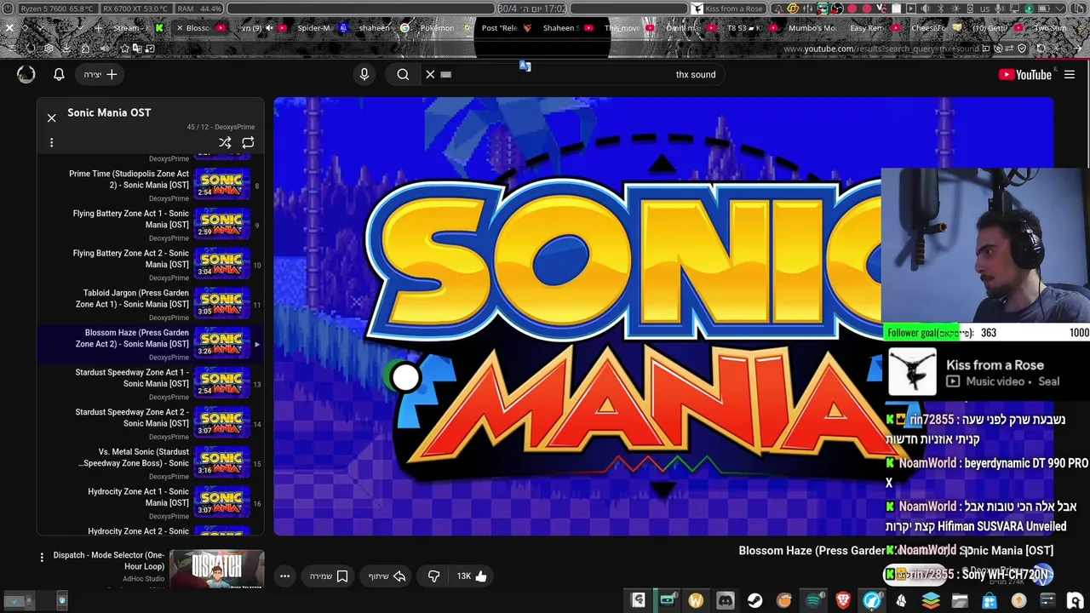Open Dispatch Mode Selector video thumbnail

tap(216, 567)
